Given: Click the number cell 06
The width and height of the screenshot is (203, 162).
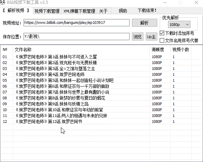Looking at the screenshot, I should 5,86.
